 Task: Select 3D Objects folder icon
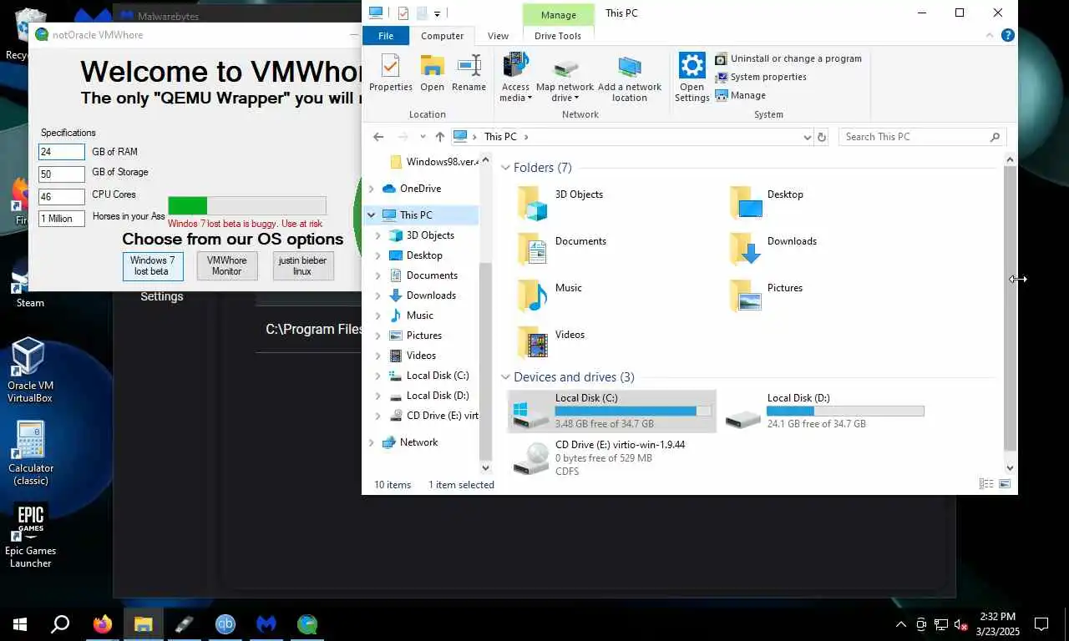click(531, 203)
